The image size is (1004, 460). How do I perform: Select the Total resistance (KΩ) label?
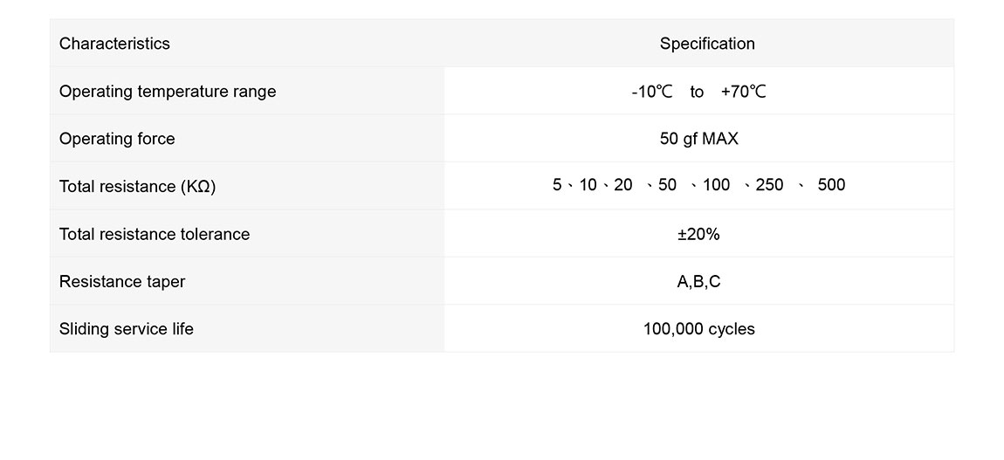tap(137, 187)
